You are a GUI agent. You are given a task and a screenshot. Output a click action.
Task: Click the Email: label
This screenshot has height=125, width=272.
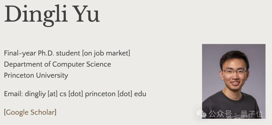(x=14, y=94)
